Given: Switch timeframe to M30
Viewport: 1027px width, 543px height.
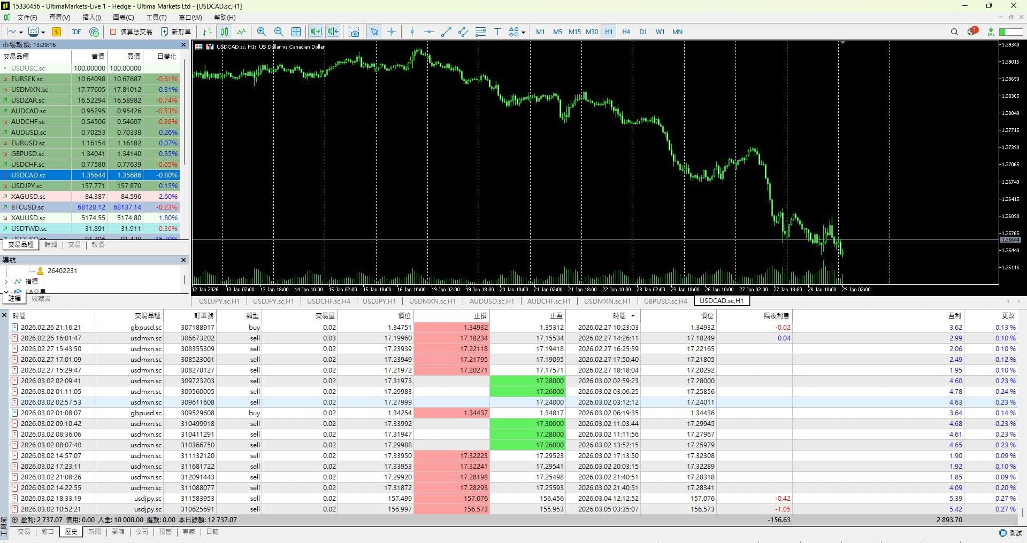Looking at the screenshot, I should tap(592, 32).
